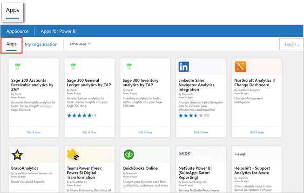Click the Search input field
Viewport: 304px width, 193px height.
[291, 44]
